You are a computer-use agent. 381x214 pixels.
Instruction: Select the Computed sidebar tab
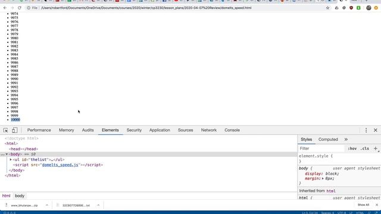(328, 140)
